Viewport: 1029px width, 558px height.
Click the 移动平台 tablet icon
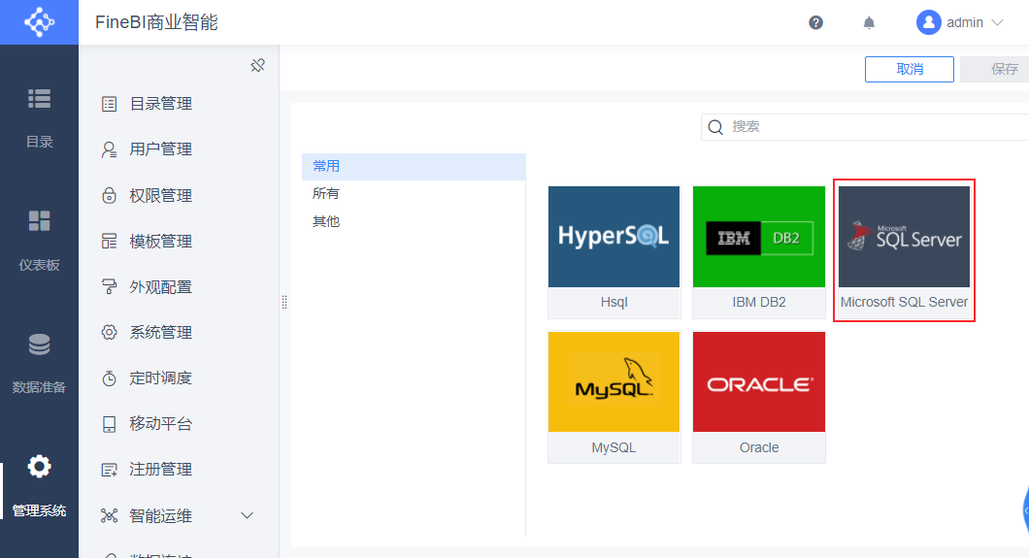click(x=109, y=424)
